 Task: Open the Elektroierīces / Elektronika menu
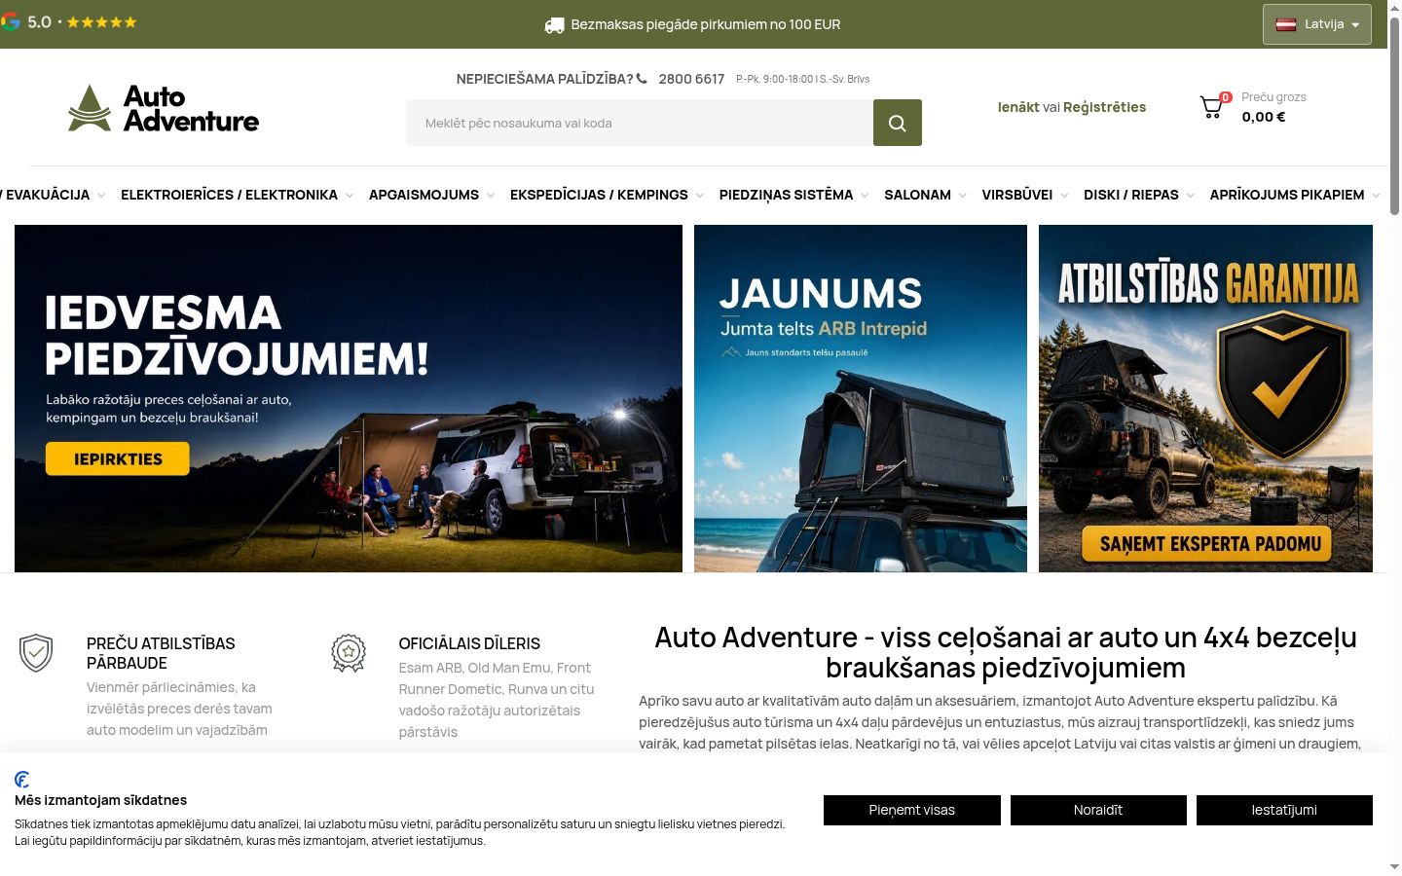tap(229, 195)
